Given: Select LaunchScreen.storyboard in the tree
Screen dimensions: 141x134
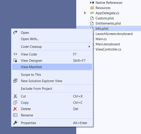Looking at the screenshot, I should (114, 34).
